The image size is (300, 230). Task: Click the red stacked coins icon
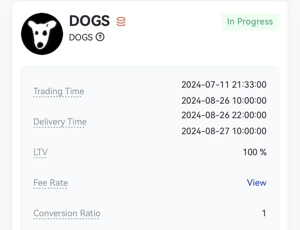tap(121, 21)
